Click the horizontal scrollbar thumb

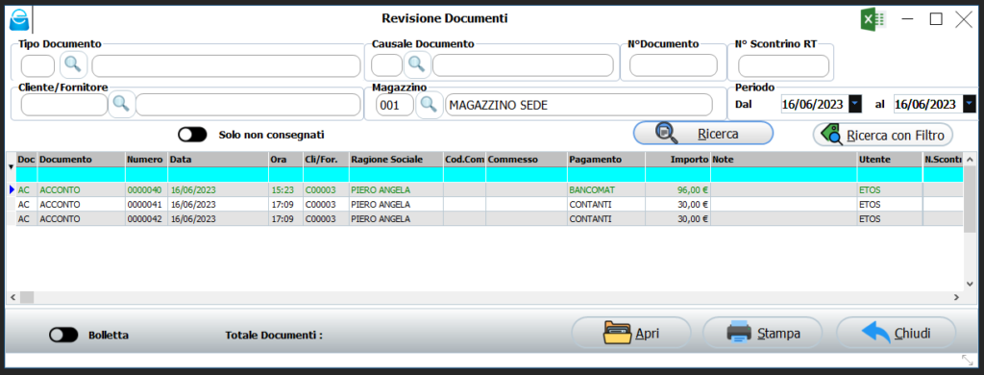26,297
